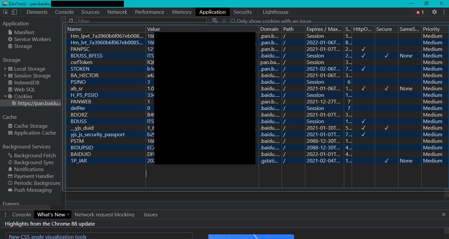This screenshot has height=239, width=449.
Task: Select the H_PS_PSSID cookie row
Action: [x=257, y=95]
